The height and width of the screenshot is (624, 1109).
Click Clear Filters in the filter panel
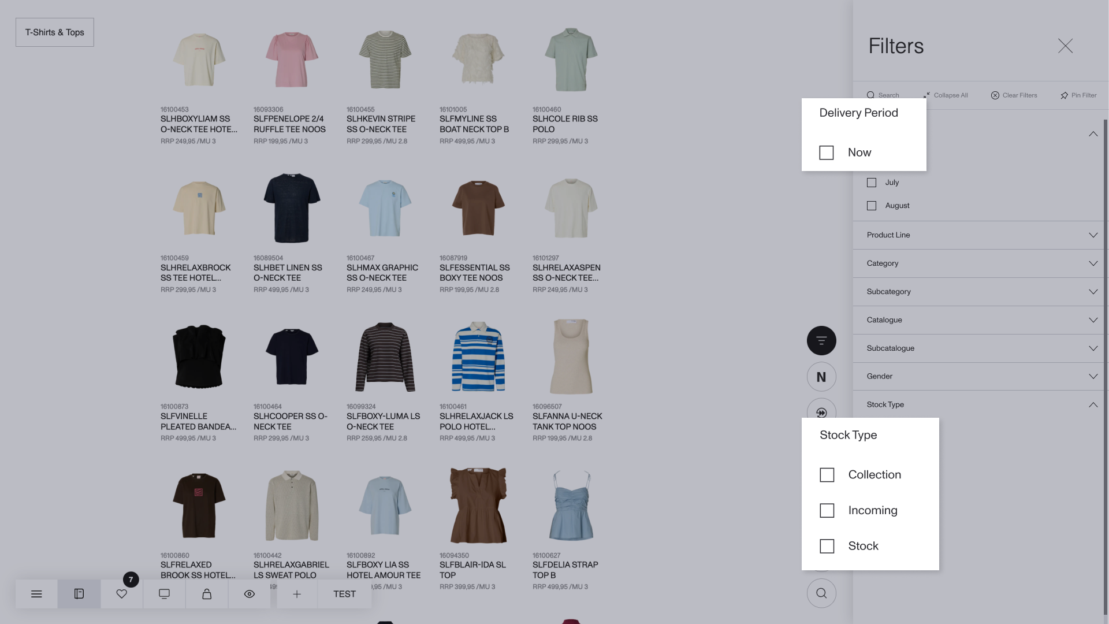tap(1014, 95)
